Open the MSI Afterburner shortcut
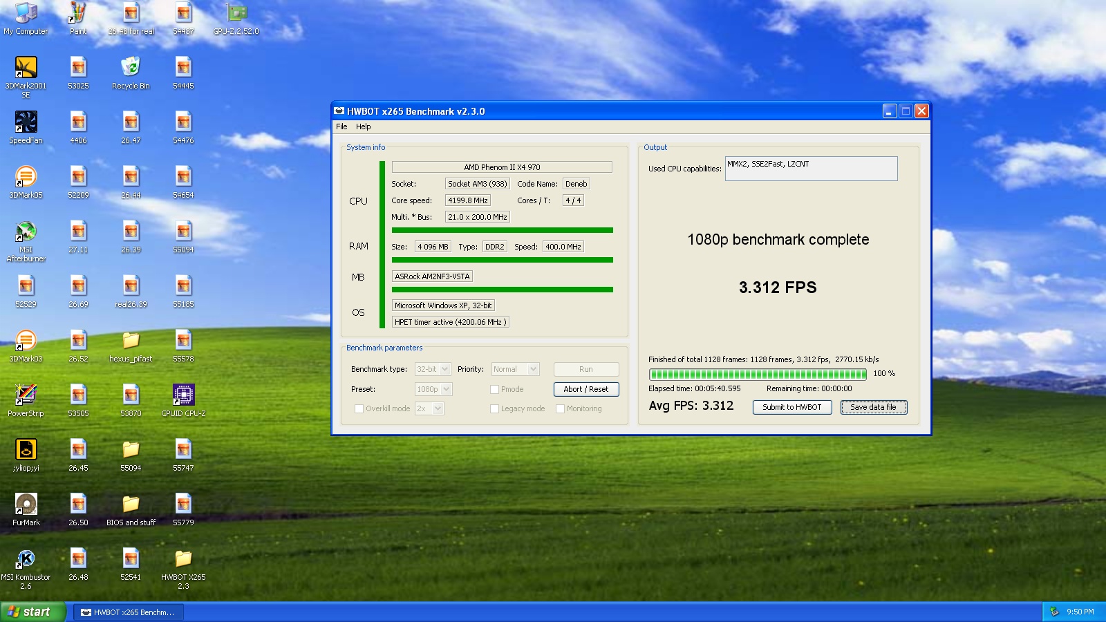The height and width of the screenshot is (622, 1106). click(x=26, y=241)
